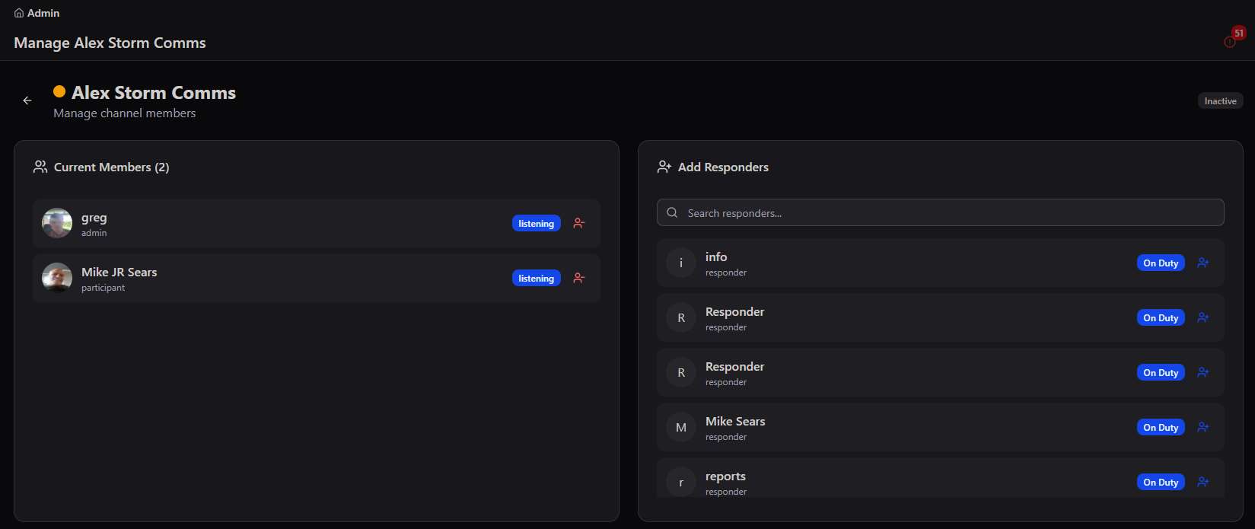Add the info responder to the channel

(x=1202, y=263)
